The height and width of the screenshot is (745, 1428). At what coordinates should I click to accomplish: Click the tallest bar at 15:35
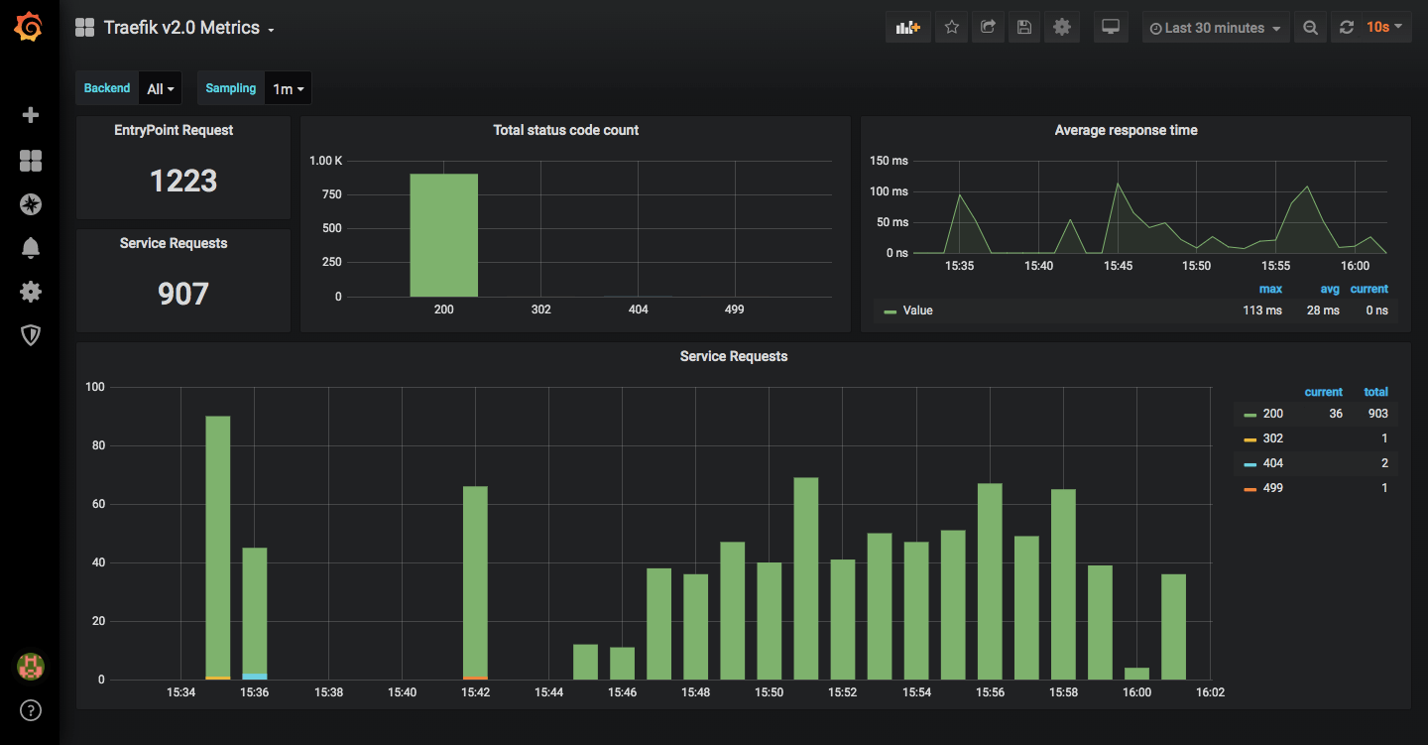point(217,548)
